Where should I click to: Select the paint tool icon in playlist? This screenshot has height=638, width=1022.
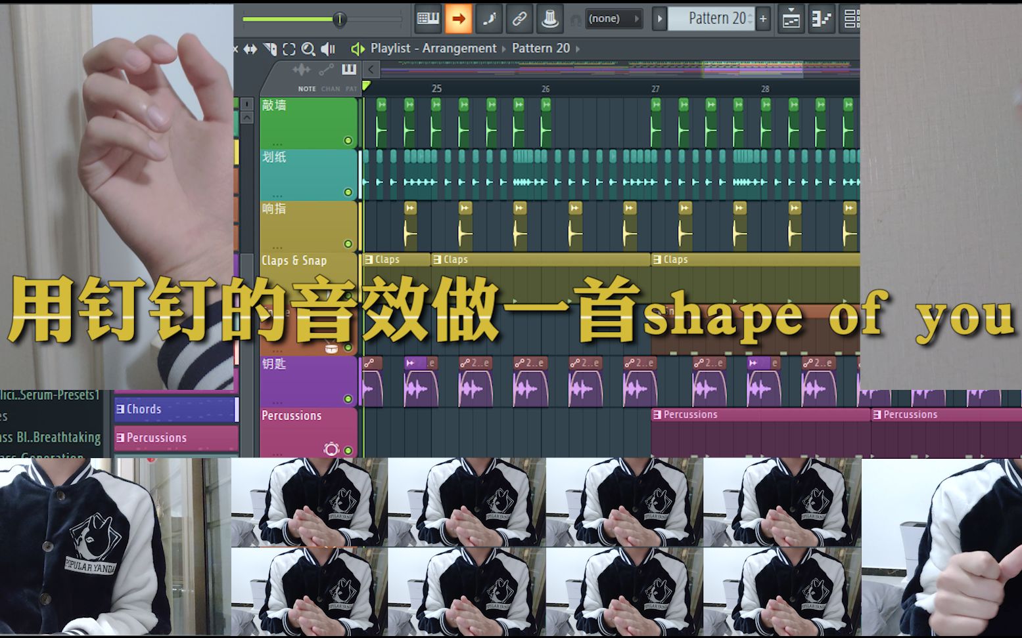click(270, 49)
